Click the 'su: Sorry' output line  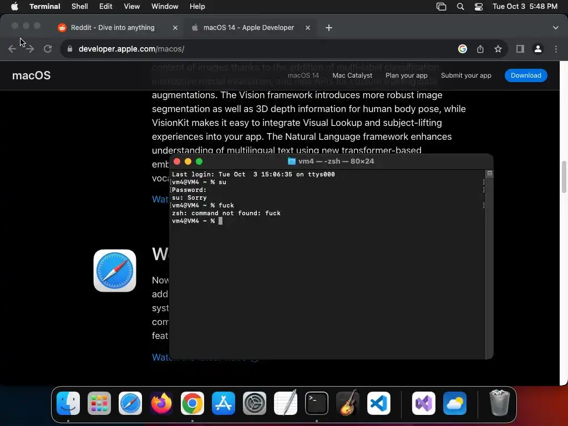coord(189,198)
